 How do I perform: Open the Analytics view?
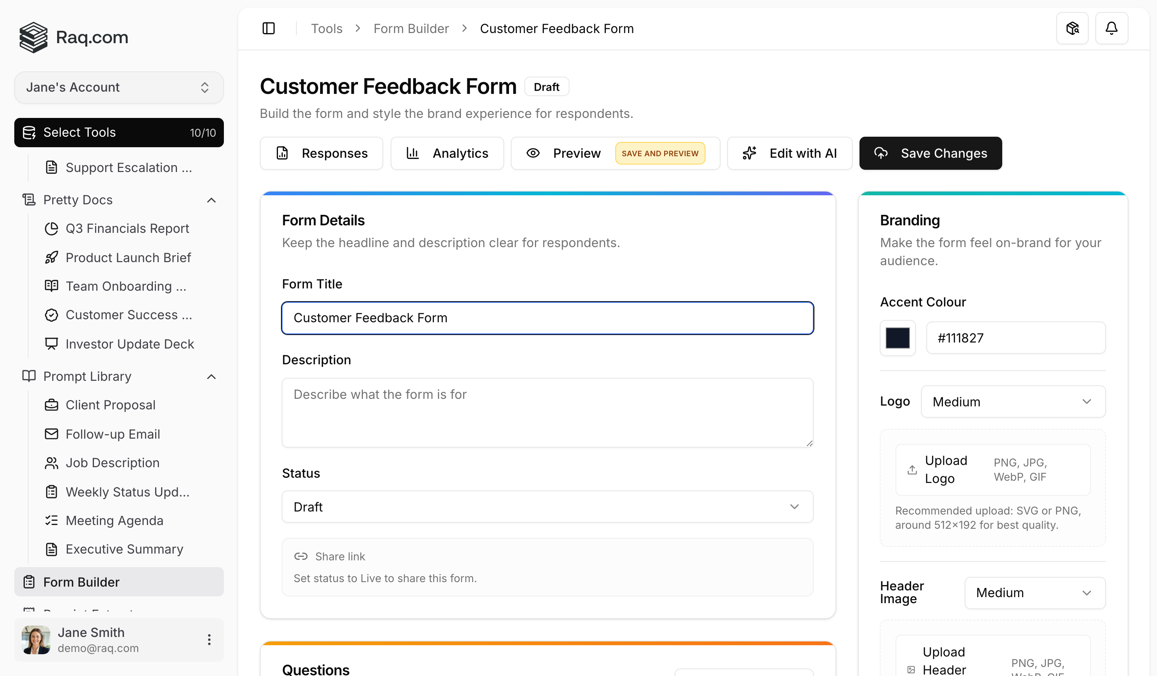click(447, 153)
